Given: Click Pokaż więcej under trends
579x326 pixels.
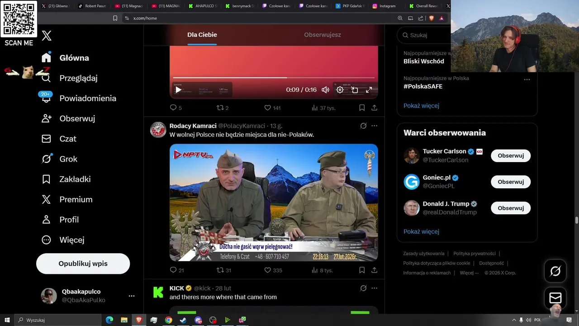Looking at the screenshot, I should coord(421,105).
